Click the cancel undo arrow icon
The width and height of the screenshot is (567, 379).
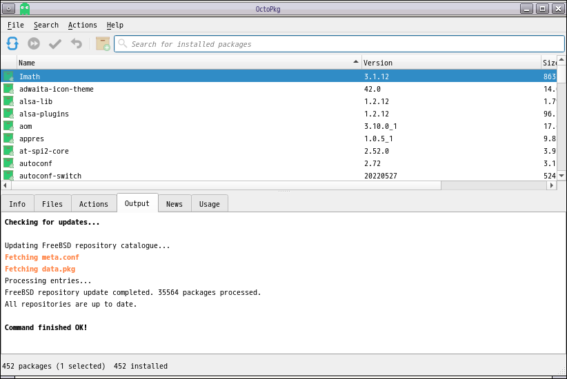[77, 44]
